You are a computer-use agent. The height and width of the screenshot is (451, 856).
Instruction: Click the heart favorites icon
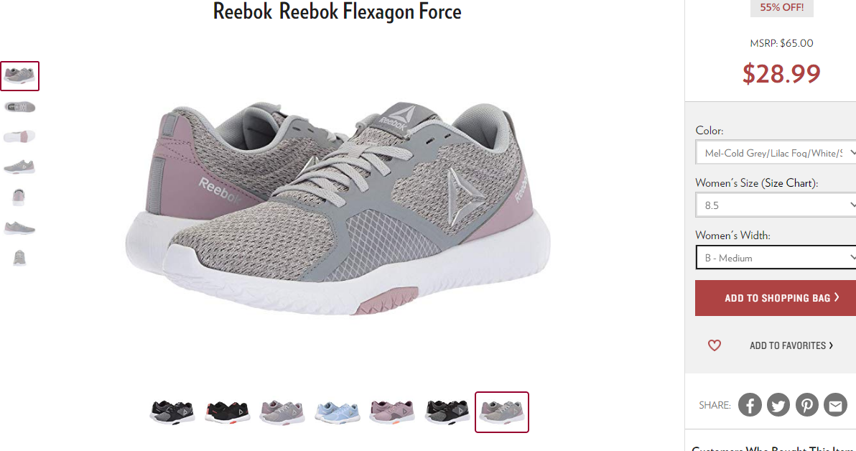coord(714,345)
